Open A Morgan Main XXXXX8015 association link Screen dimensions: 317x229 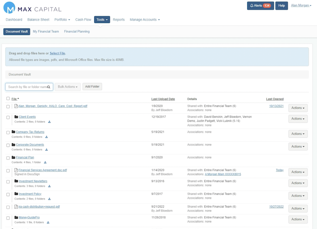click(223, 174)
